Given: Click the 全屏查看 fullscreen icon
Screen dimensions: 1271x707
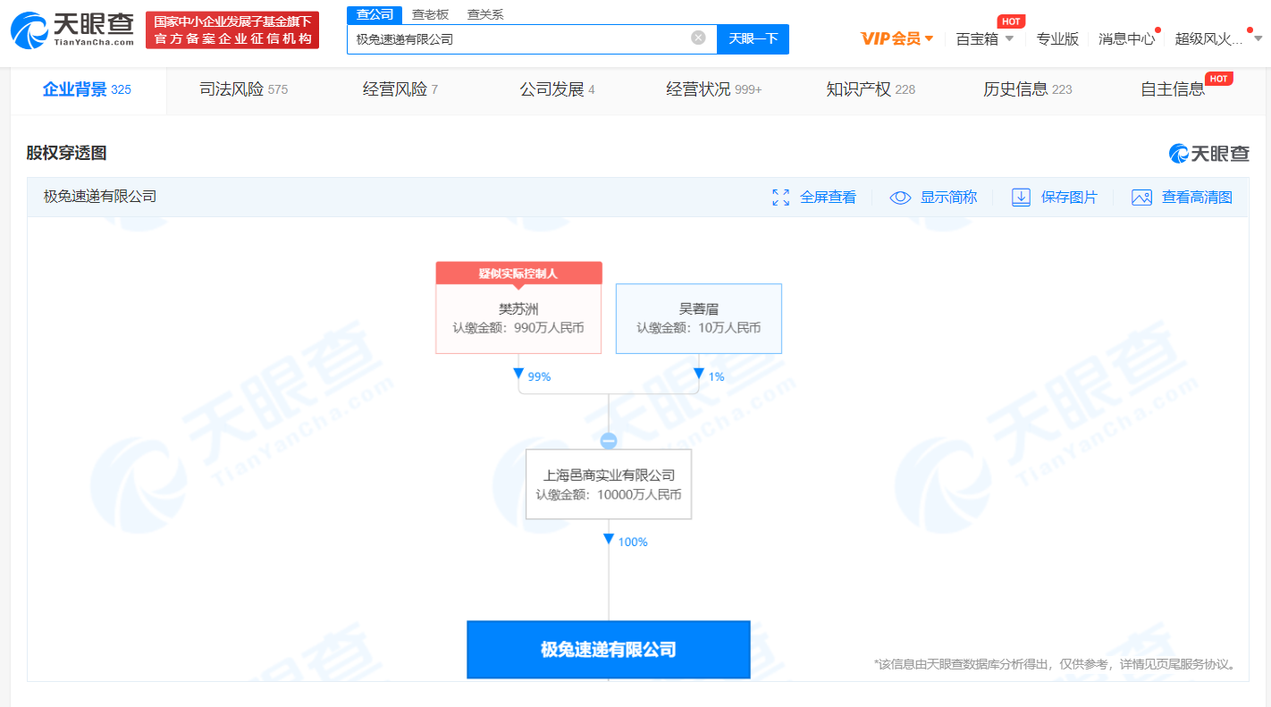Looking at the screenshot, I should point(781,197).
